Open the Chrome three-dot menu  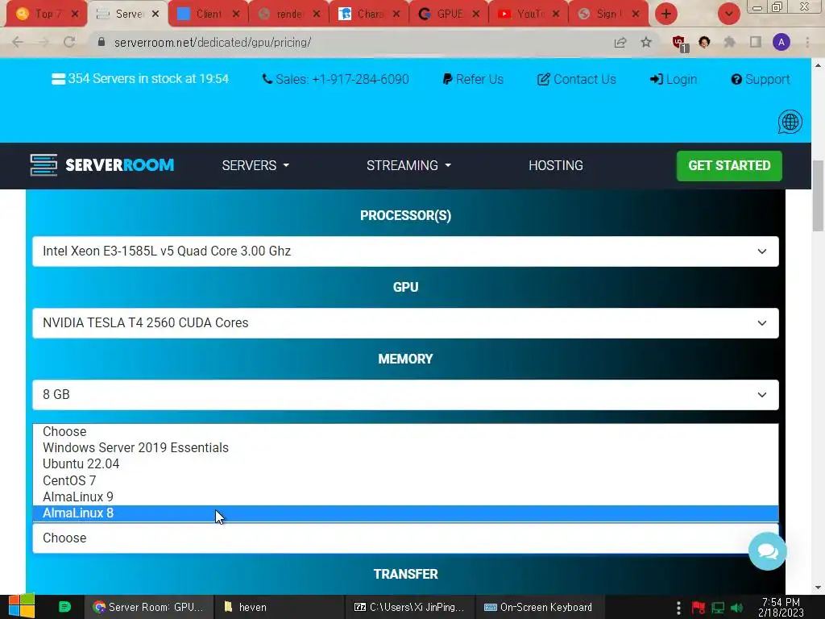pyautogui.click(x=807, y=42)
